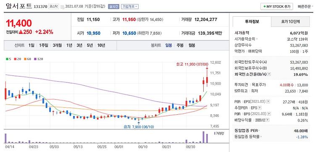Screen dimensions: 315x152
Task: Click the 저가 value 10,650
Action: tap(129, 33)
